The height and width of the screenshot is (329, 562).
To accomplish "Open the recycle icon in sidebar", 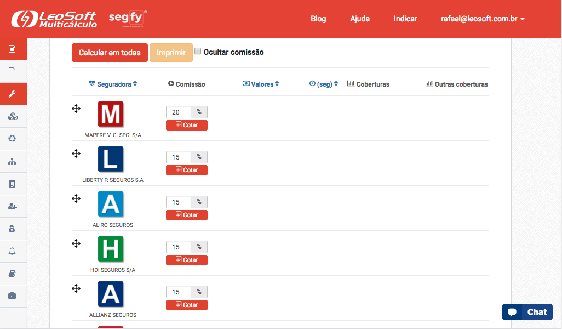I will 12,139.
